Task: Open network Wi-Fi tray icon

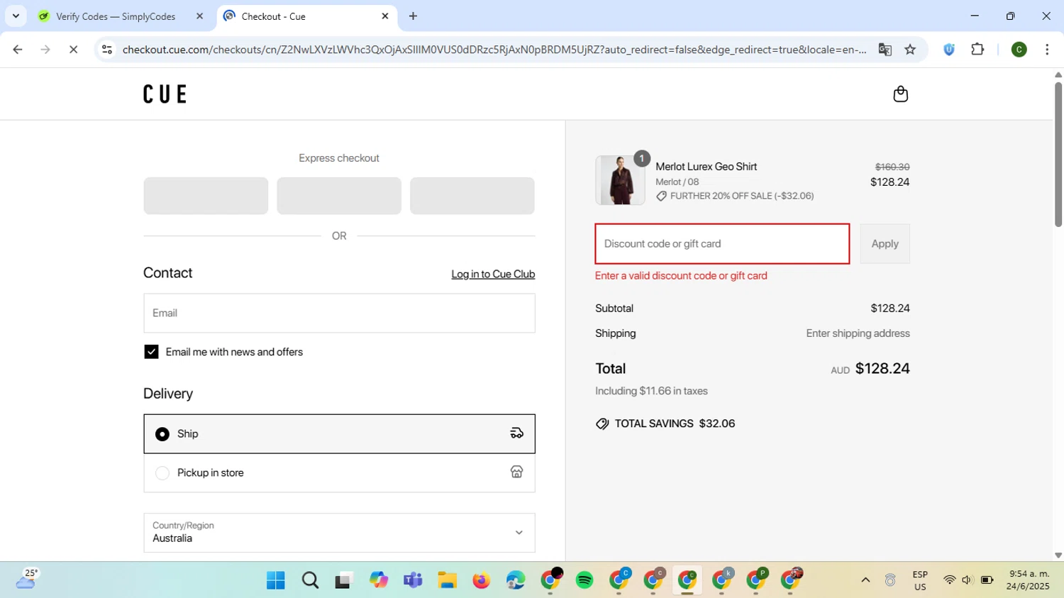Action: pyautogui.click(x=949, y=580)
